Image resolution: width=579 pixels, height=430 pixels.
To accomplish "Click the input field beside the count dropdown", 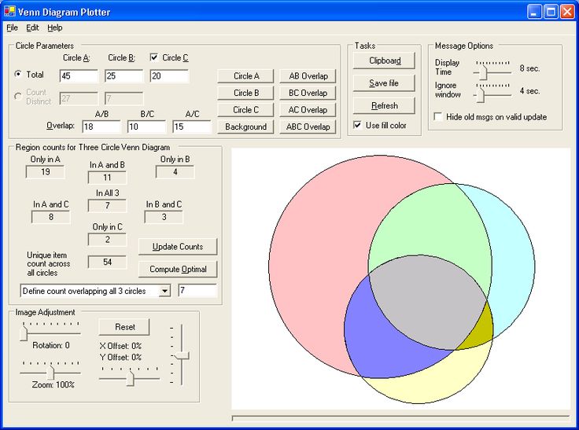I will (197, 291).
